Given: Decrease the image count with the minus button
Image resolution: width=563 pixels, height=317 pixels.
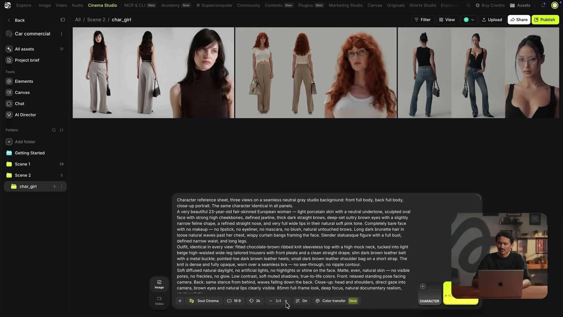Looking at the screenshot, I should [271, 301].
